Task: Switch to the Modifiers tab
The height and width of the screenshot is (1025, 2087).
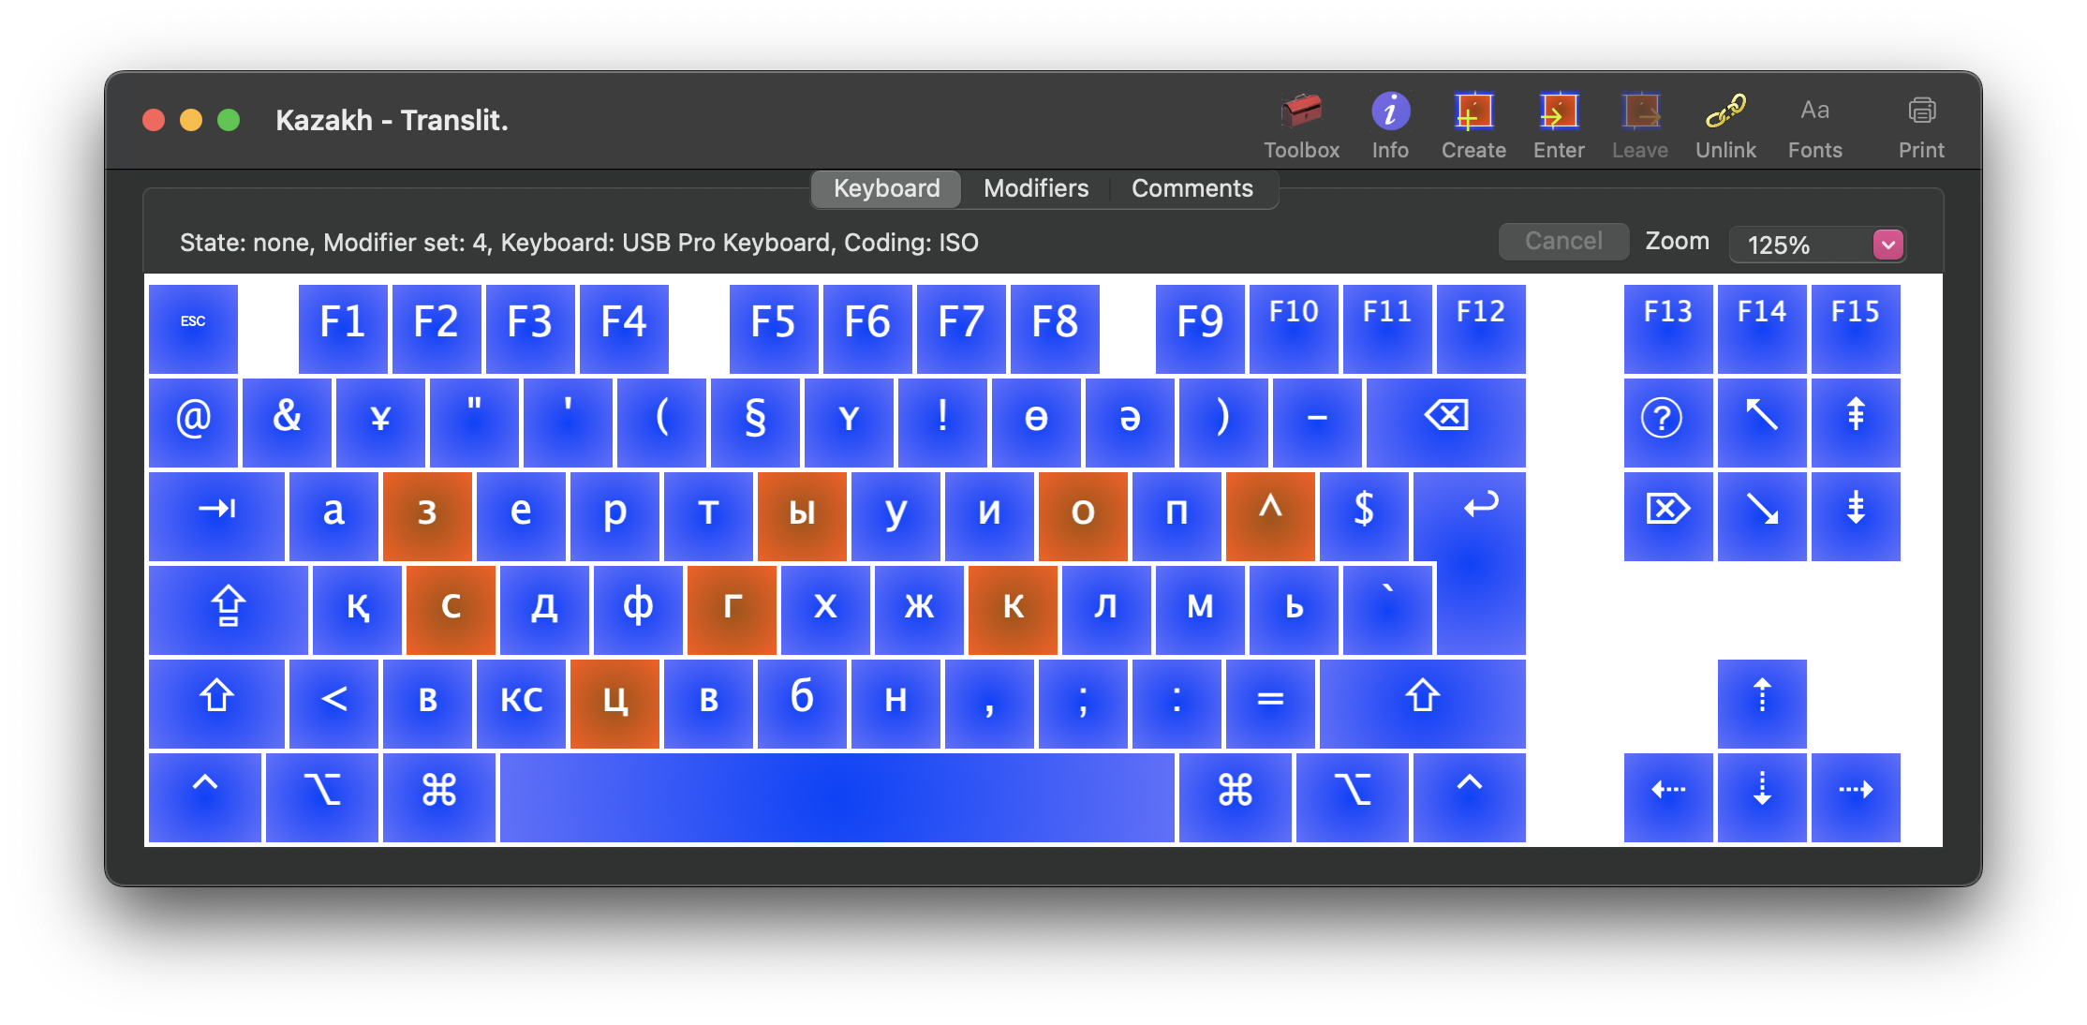Action: click(x=1036, y=188)
